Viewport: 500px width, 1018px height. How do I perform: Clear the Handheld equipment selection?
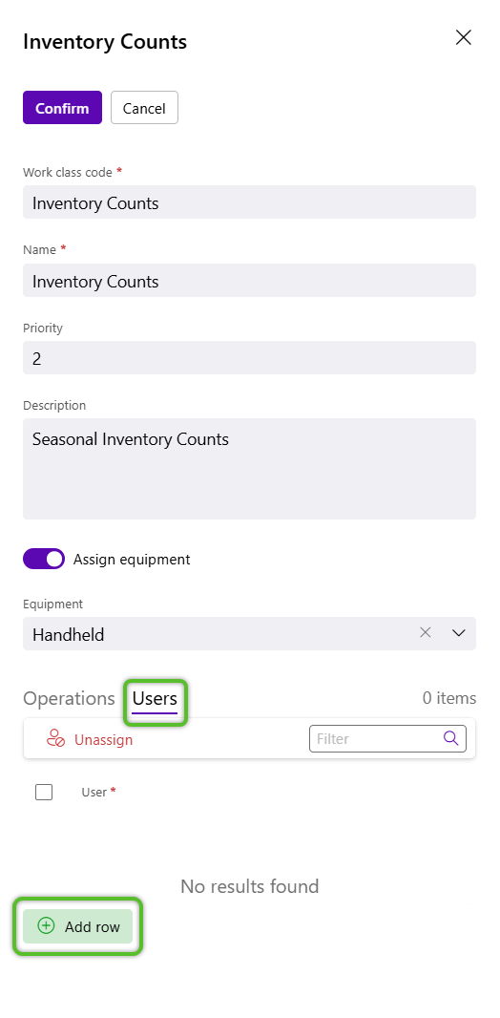(425, 632)
